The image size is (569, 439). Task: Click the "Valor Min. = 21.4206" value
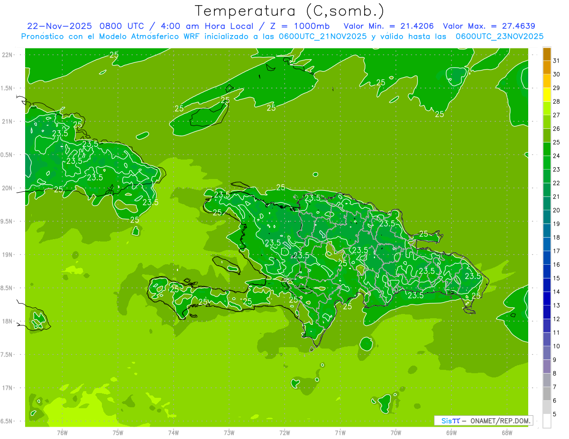tap(389, 26)
